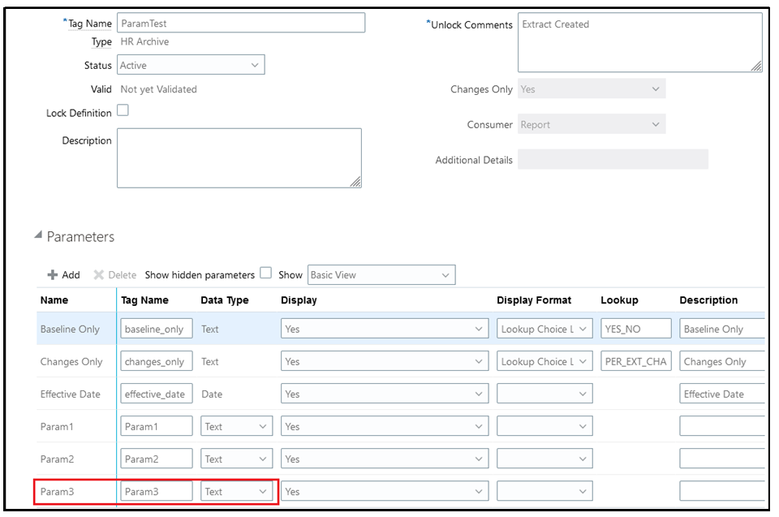Image resolution: width=779 pixels, height=517 pixels.
Task: Open the Status dropdown
Action: pyautogui.click(x=191, y=65)
